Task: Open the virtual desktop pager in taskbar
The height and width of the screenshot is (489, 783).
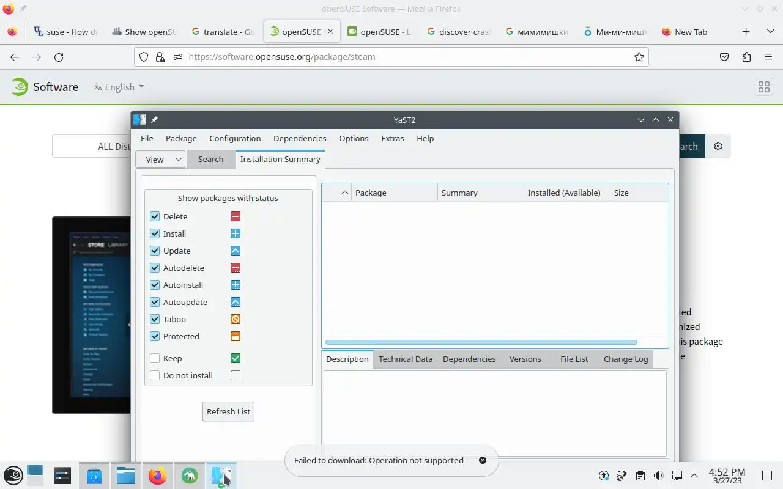Action: [x=35, y=475]
